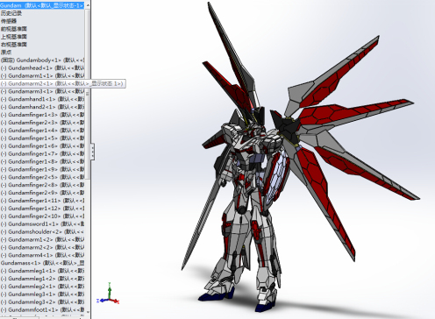Viewport: 435px width, 319px height.
Task: Click the panel splitter handle beside tree
Action: [x=93, y=152]
